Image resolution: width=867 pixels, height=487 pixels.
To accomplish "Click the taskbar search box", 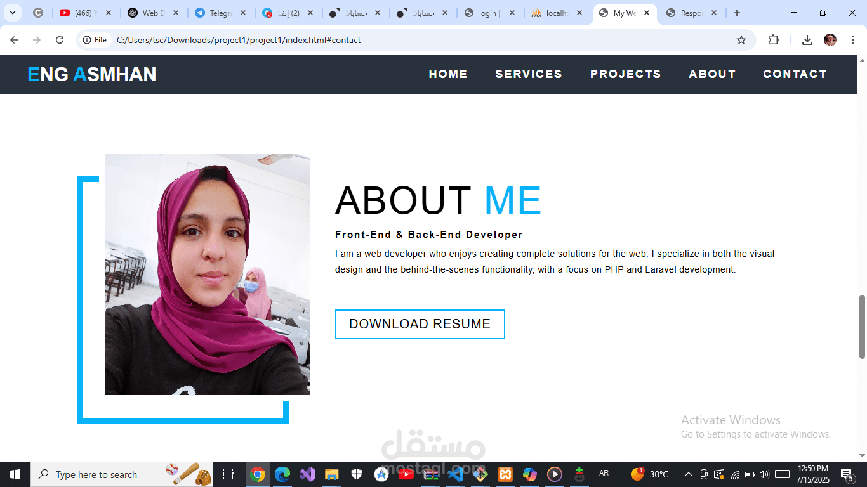I will point(122,474).
